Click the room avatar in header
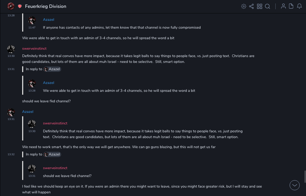This screenshot has height=196, width=306. click(x=11, y=6)
